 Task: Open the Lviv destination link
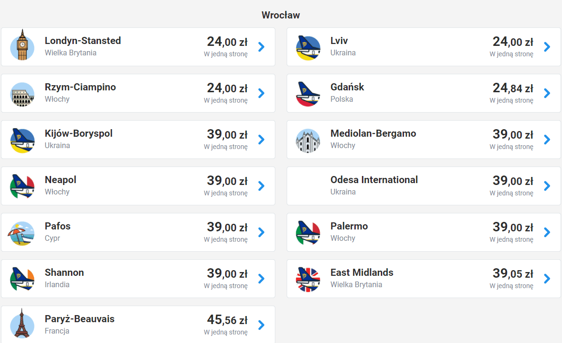[339, 41]
